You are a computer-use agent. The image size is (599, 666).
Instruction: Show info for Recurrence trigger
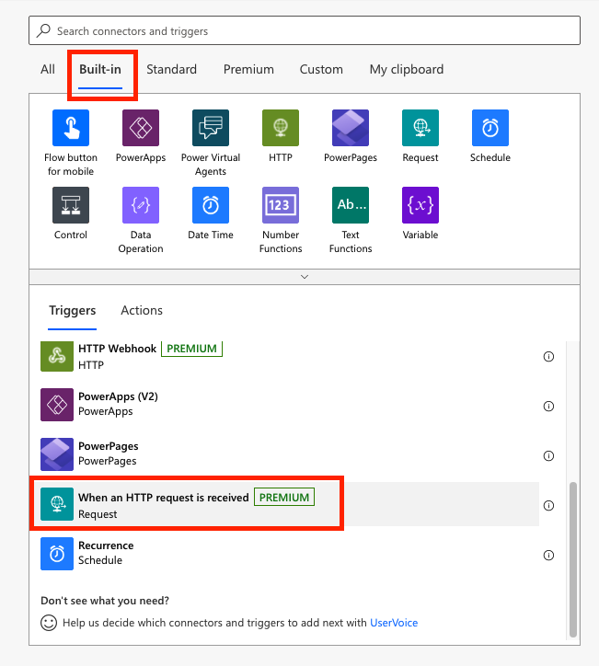tap(548, 555)
